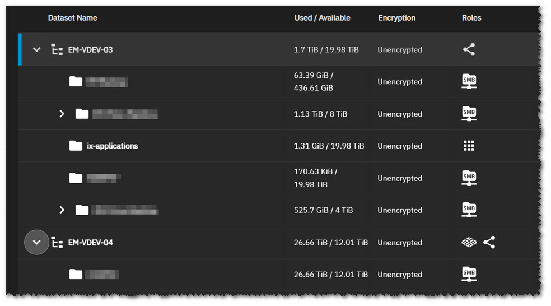Click the apps grid icon for ix-applications
Screen dimensions: 551x306
coord(469,146)
